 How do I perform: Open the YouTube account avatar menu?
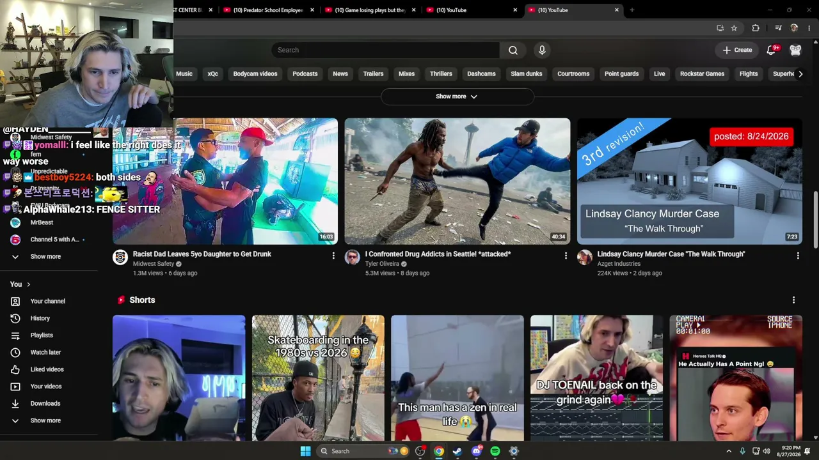tap(795, 50)
